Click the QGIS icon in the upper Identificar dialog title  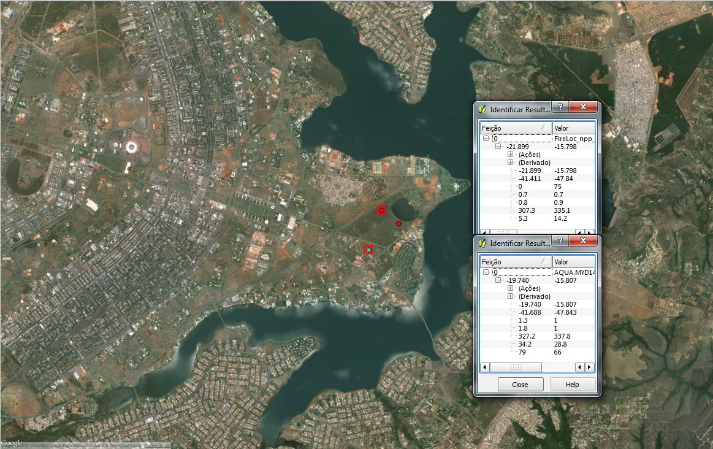(x=483, y=109)
